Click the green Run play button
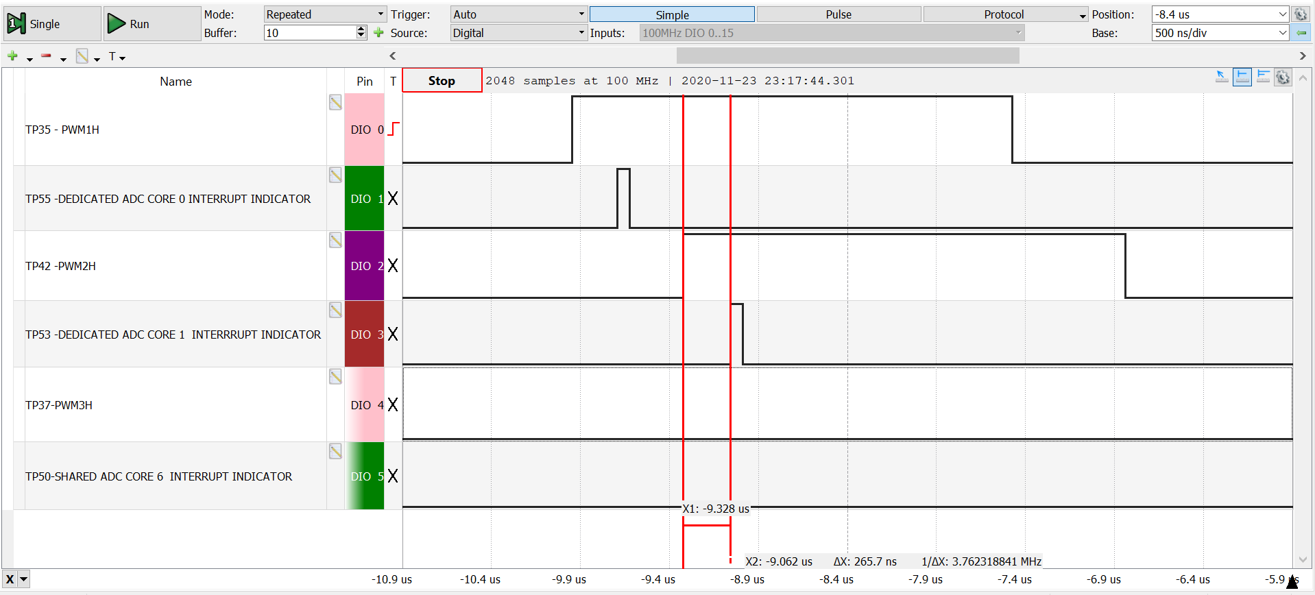1315x595 pixels. pos(152,24)
